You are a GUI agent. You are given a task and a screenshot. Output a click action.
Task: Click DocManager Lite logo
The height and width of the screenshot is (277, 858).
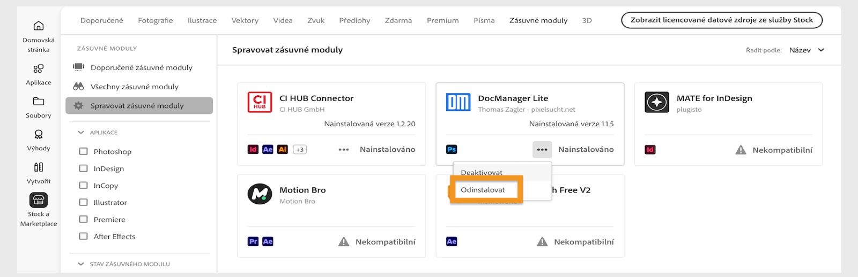[458, 102]
